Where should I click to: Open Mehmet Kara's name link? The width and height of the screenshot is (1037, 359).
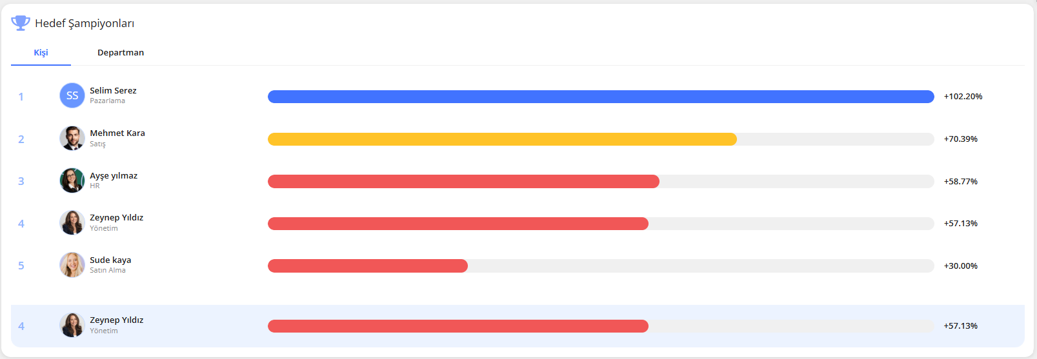click(x=117, y=133)
